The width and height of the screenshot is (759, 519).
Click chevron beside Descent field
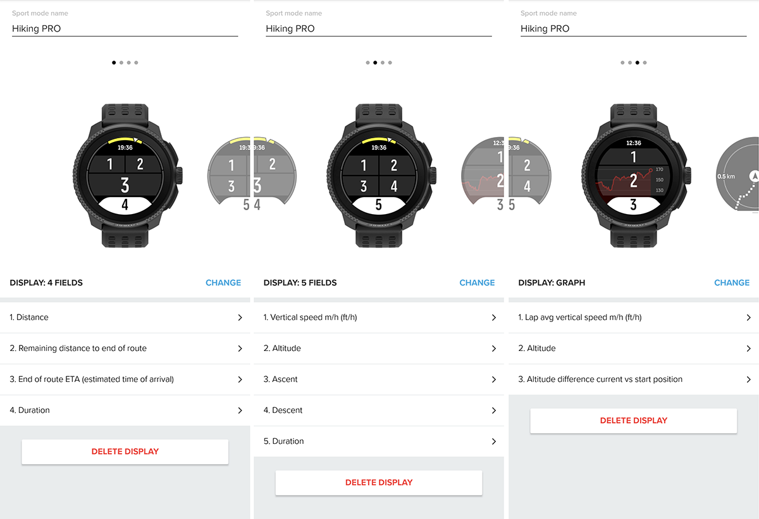pos(494,410)
